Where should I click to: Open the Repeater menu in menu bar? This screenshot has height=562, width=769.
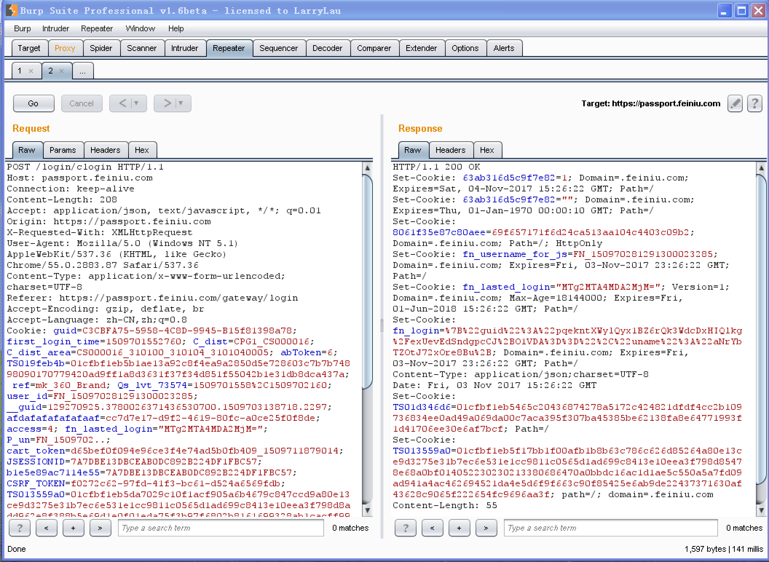coord(97,28)
